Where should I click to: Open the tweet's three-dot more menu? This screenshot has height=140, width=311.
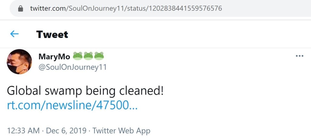tap(299, 56)
